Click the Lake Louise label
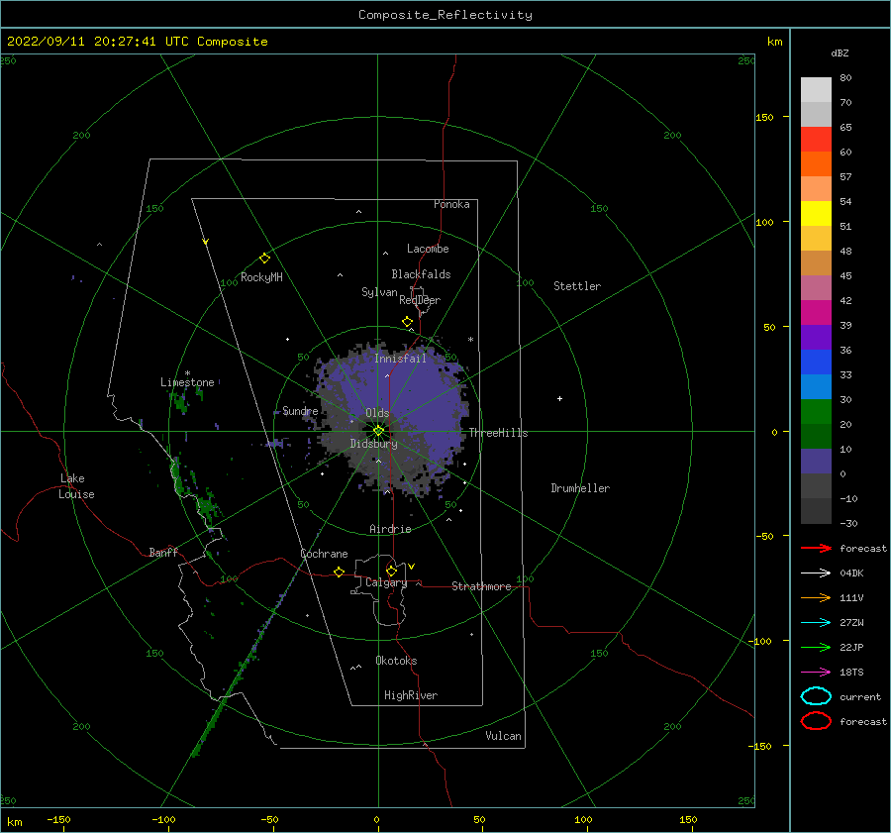This screenshot has height=833, width=891. [x=76, y=486]
